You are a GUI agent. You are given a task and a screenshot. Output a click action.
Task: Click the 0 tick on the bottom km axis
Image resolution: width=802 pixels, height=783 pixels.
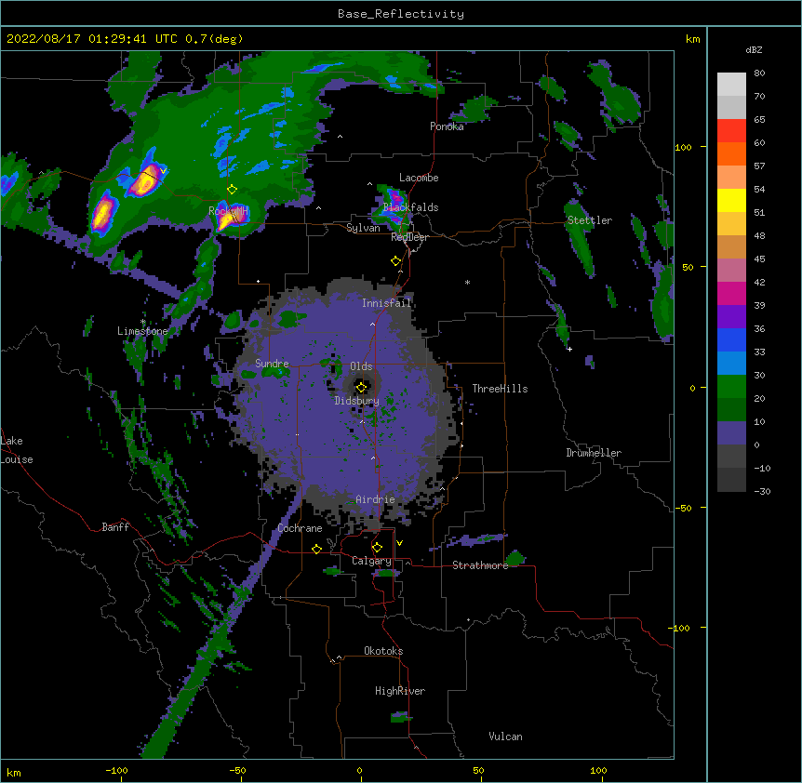click(x=359, y=771)
